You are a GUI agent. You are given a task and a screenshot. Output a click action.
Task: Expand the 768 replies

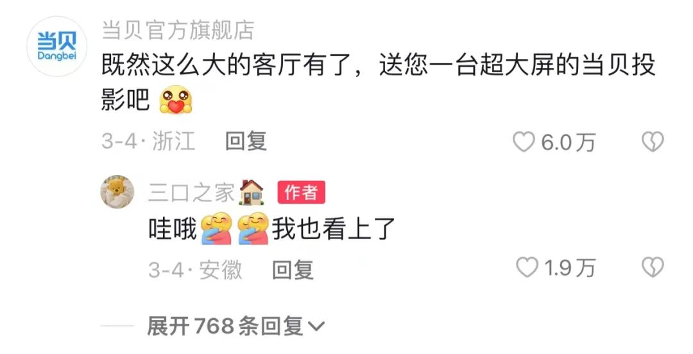tap(235, 326)
